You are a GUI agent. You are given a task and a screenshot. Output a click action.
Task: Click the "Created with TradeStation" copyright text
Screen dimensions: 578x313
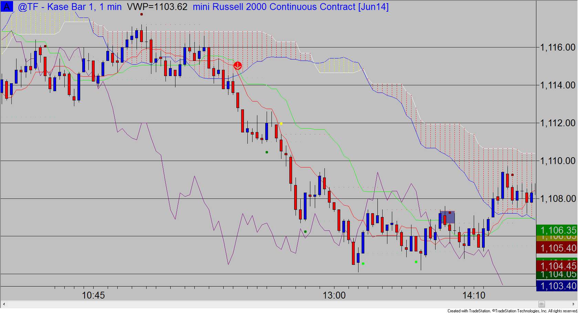point(512,311)
